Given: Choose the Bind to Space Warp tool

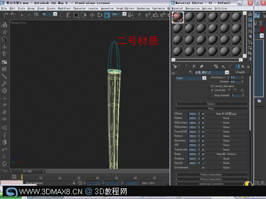Looking at the screenshot, I should coord(37,15).
